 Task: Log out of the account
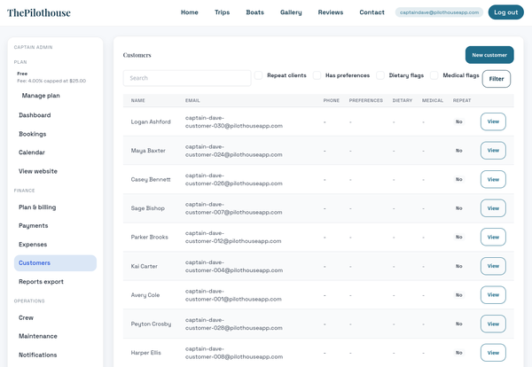tap(505, 12)
